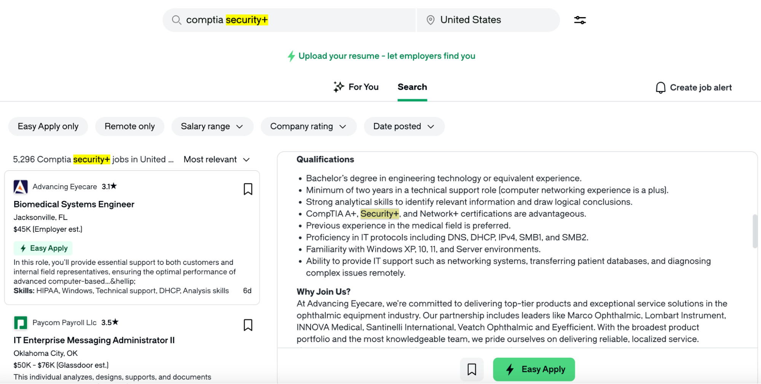Toggle the Easy Apply only filter
The width and height of the screenshot is (761, 384).
(48, 126)
